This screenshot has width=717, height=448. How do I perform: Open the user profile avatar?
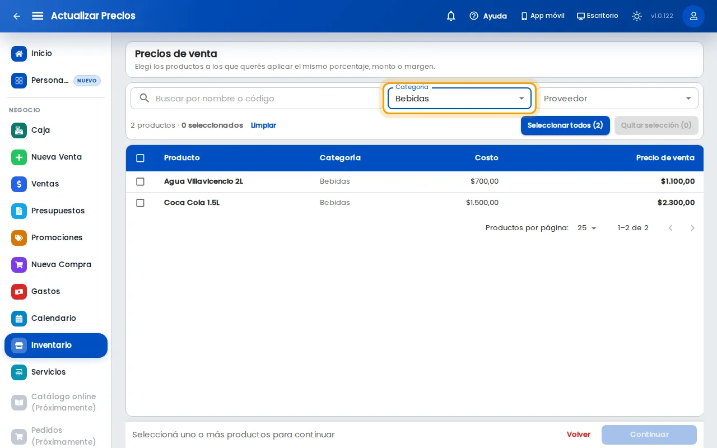tap(693, 16)
